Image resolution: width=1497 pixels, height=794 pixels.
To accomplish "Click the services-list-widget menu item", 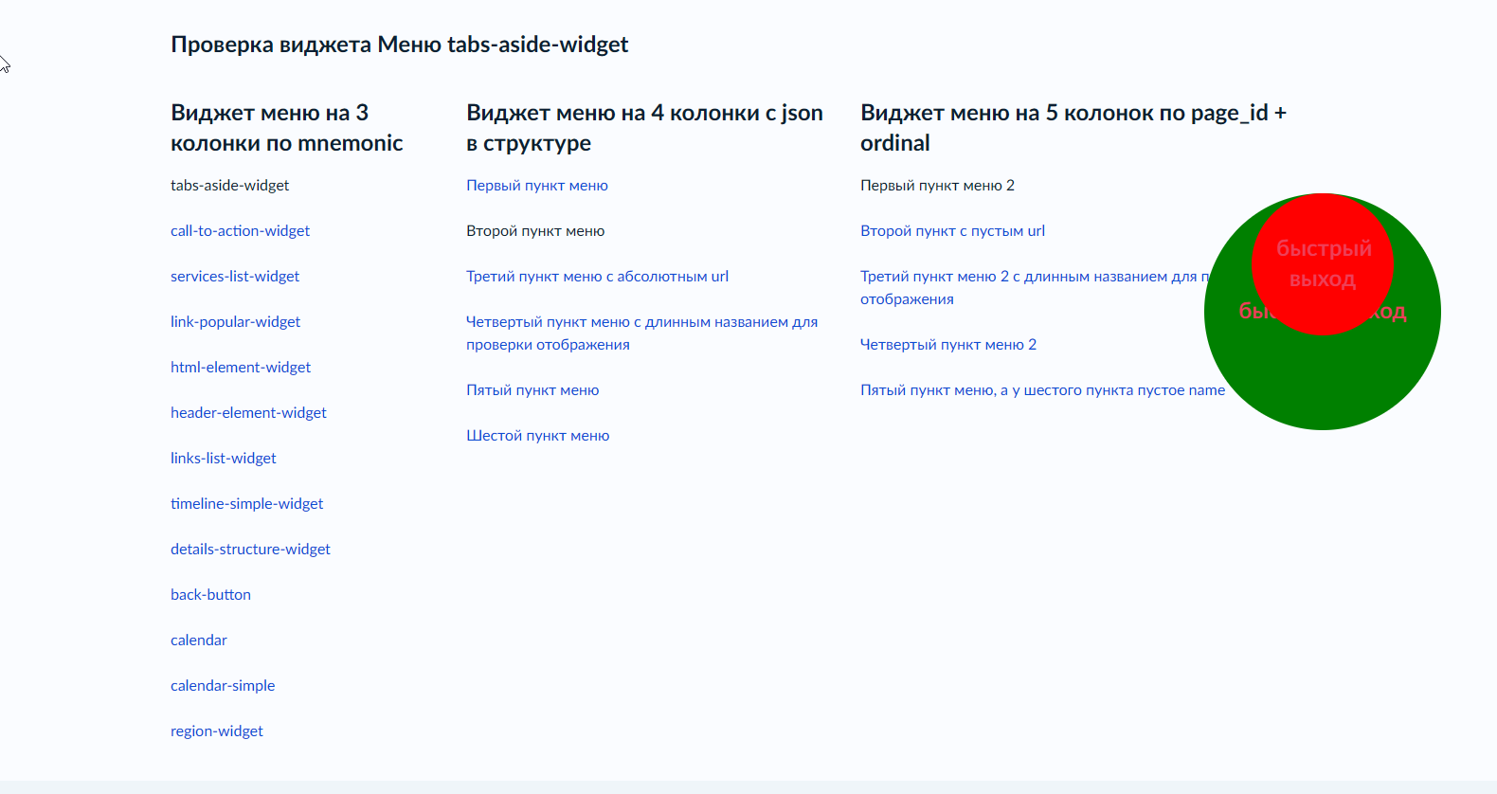I will [x=235, y=277].
